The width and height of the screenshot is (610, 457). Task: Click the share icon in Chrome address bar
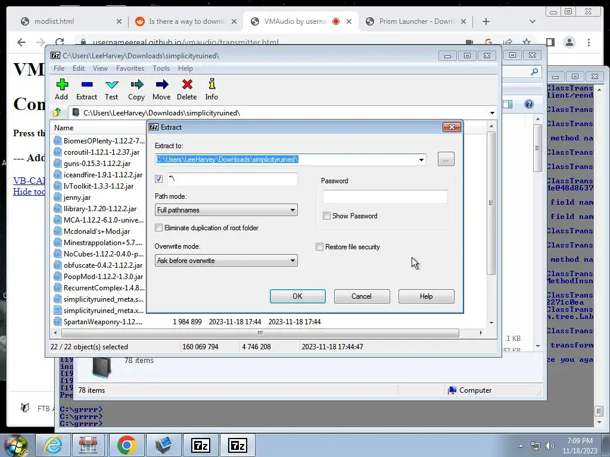(x=508, y=42)
